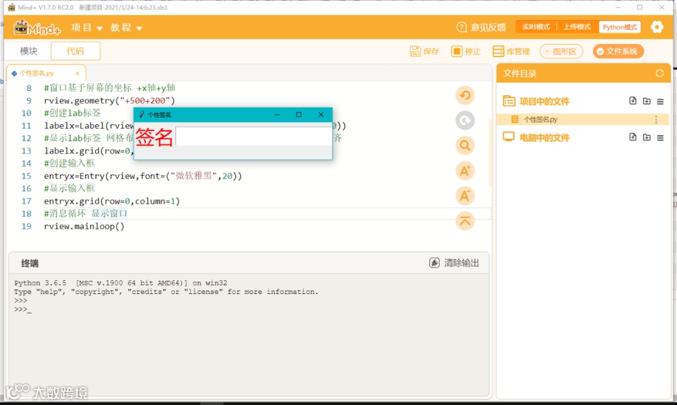Viewport: 677px width, 405px height.
Task: Click the 文件目录 header title
Action: click(520, 73)
